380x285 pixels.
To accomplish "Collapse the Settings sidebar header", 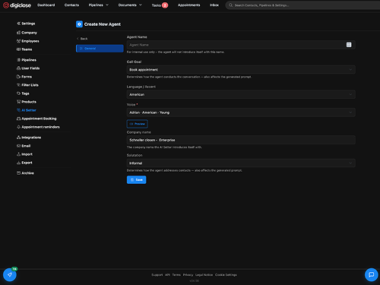I will (26, 24).
